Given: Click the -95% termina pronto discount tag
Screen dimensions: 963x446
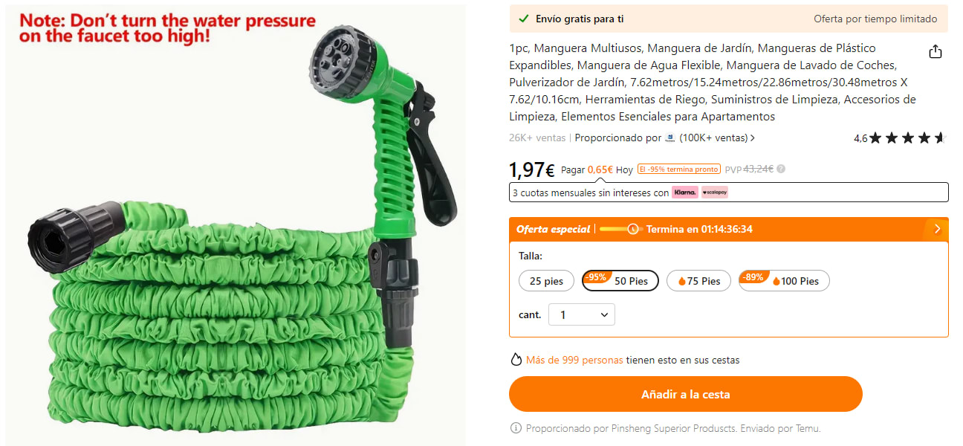Looking at the screenshot, I should click(678, 169).
